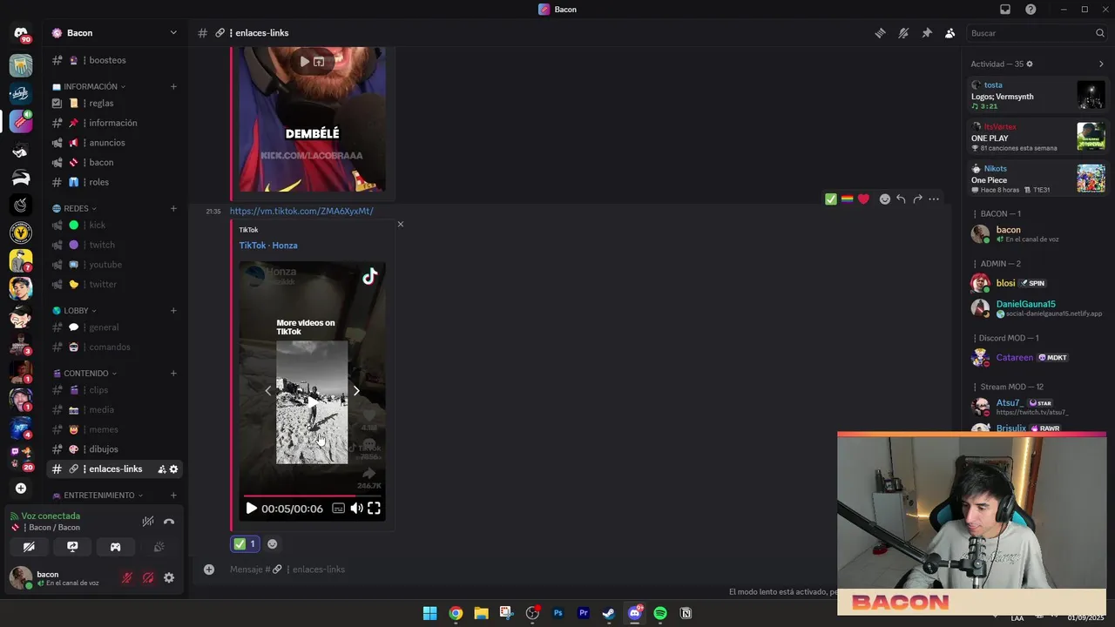Open user settings gear icon
1115x627 pixels.
click(x=169, y=577)
